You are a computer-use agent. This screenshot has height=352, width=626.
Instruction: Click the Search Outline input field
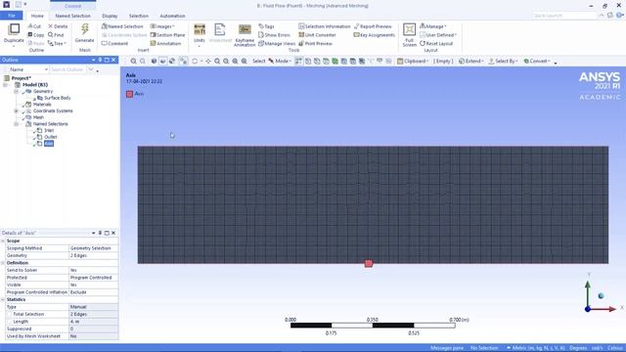[x=68, y=69]
